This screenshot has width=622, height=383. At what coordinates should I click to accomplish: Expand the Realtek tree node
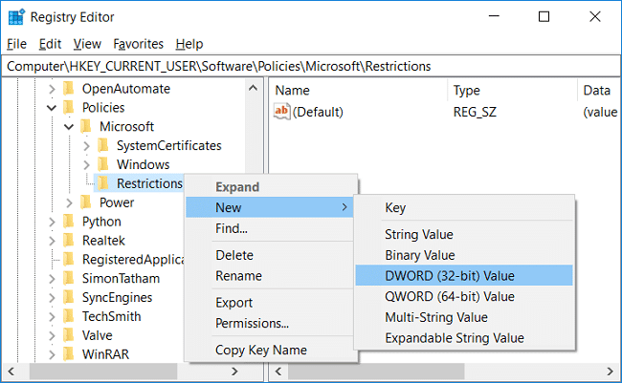click(52, 241)
